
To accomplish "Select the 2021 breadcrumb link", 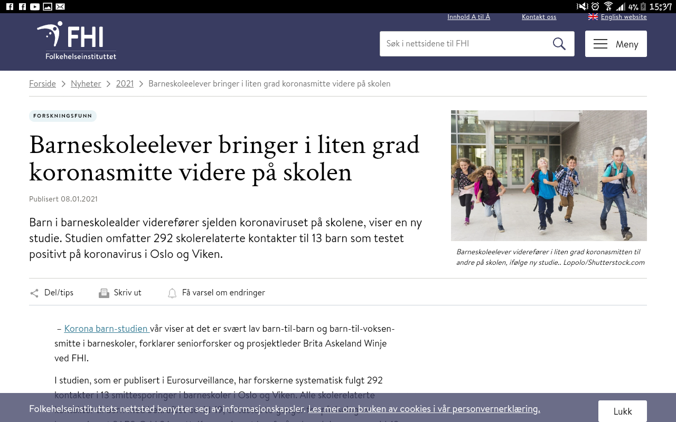I will [x=125, y=84].
